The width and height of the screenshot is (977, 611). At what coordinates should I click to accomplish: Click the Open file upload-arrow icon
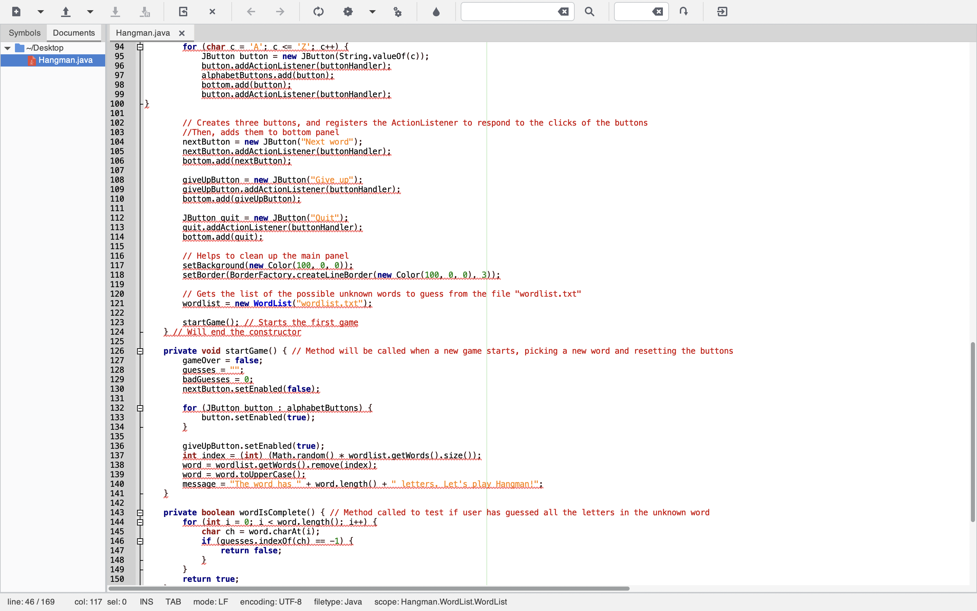coord(66,12)
